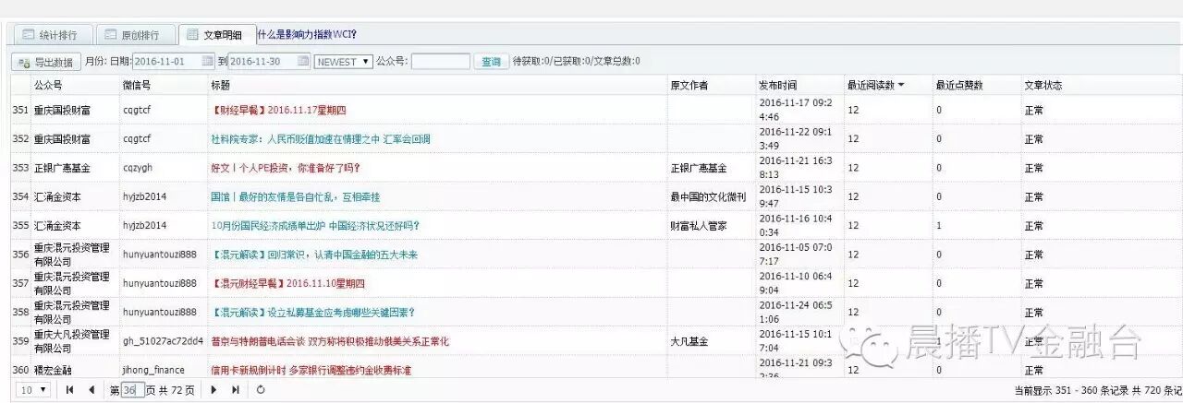Select publish time 2016-11-05 07:07:17
1183x403 pixels.
795,255
